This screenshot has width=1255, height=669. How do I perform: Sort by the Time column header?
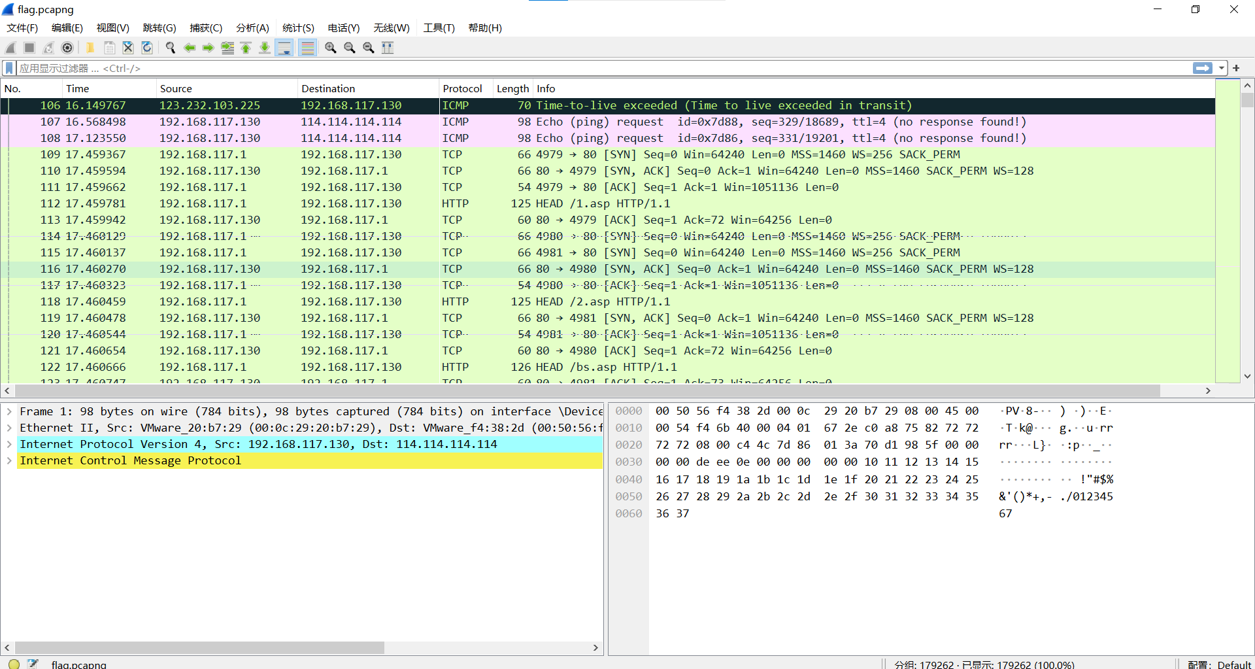click(110, 88)
